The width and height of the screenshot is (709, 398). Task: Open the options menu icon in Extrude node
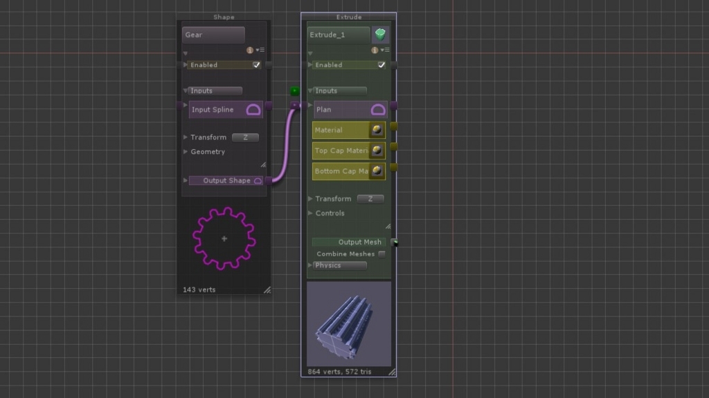385,50
